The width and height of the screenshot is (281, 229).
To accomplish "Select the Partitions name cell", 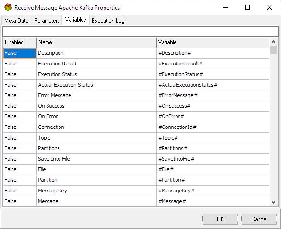I will coord(96,149).
